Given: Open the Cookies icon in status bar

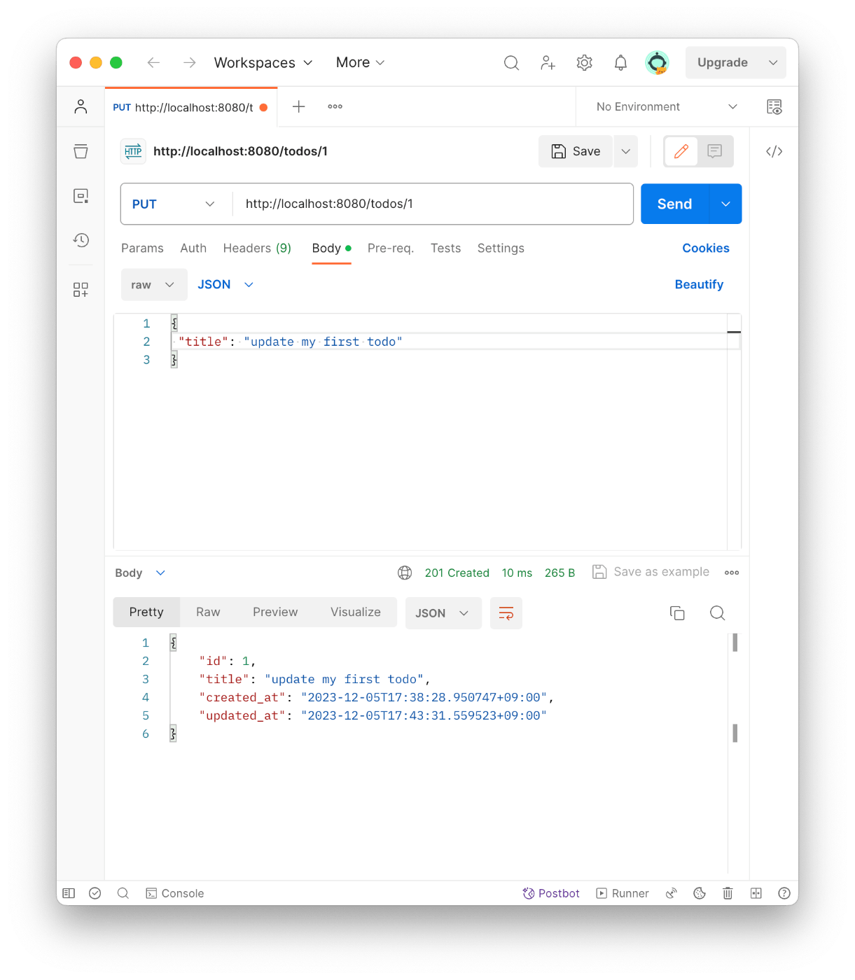Looking at the screenshot, I should coord(699,893).
